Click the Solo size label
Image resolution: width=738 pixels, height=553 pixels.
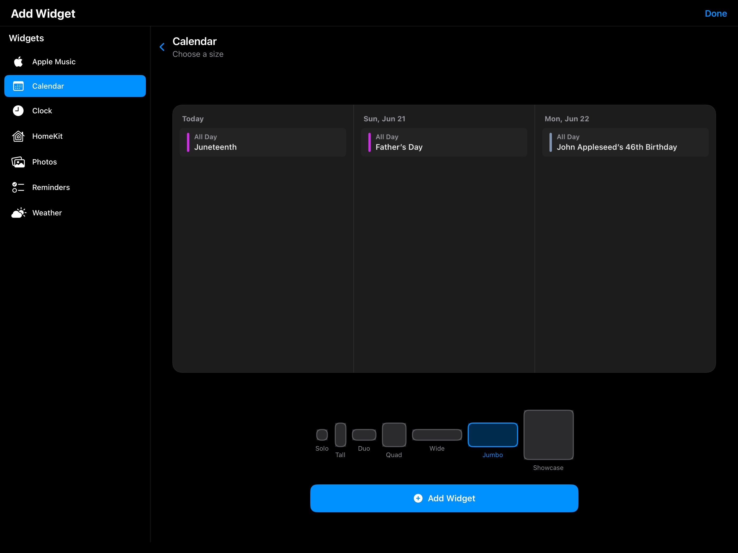point(322,448)
